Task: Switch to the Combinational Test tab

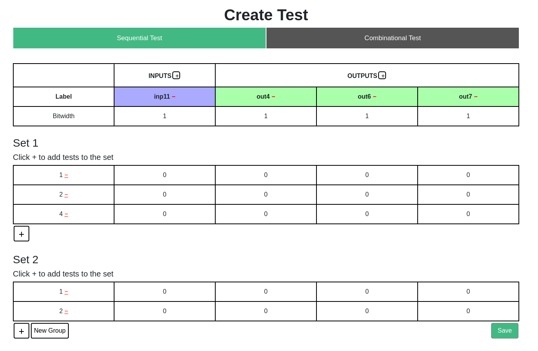Action: (392, 38)
